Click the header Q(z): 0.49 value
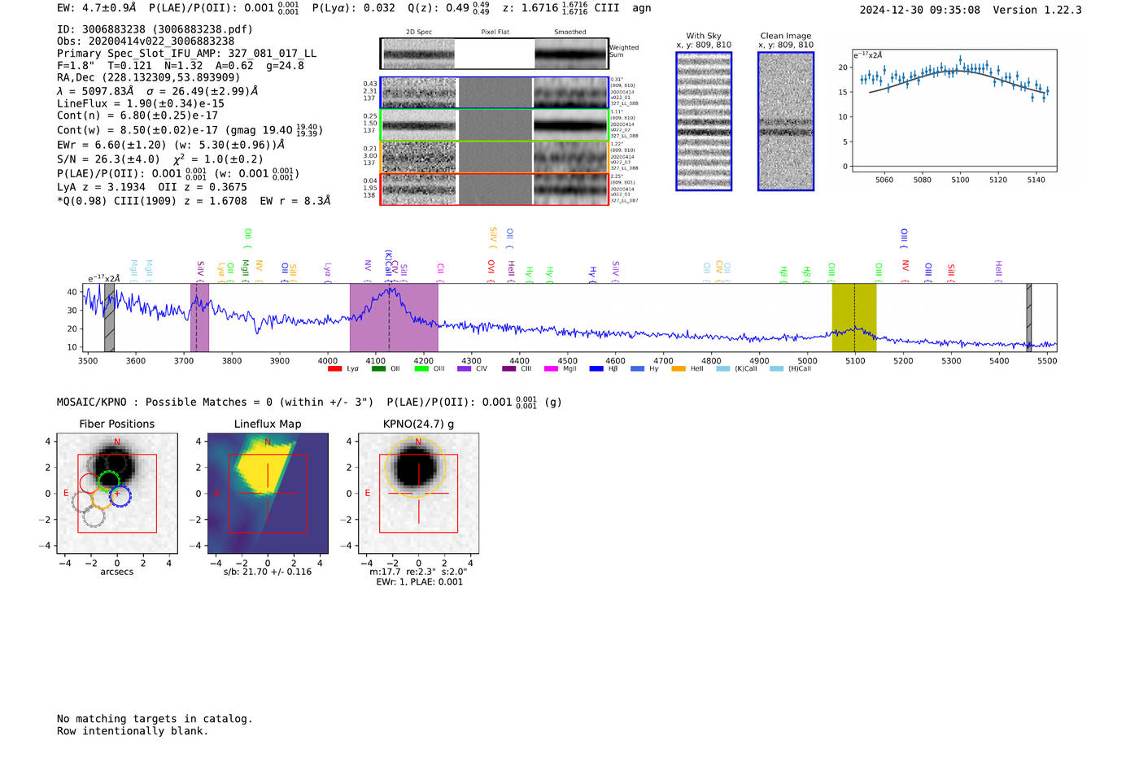This screenshot has height=775, width=1139. coord(449,8)
